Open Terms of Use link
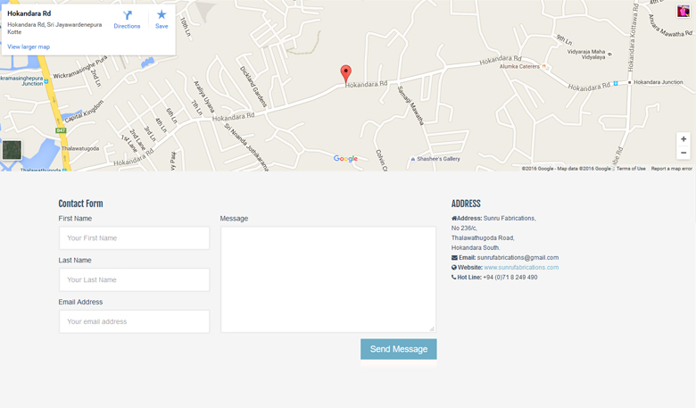The width and height of the screenshot is (696, 408). click(x=631, y=169)
